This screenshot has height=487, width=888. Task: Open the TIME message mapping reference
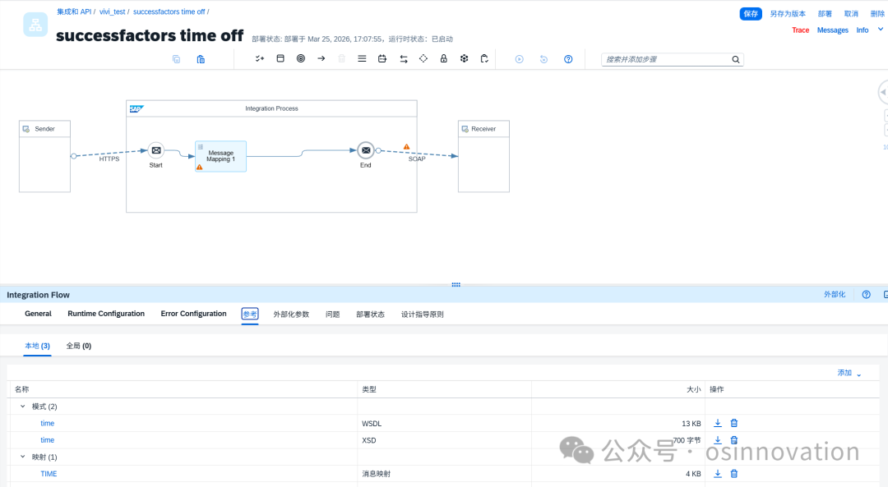49,473
